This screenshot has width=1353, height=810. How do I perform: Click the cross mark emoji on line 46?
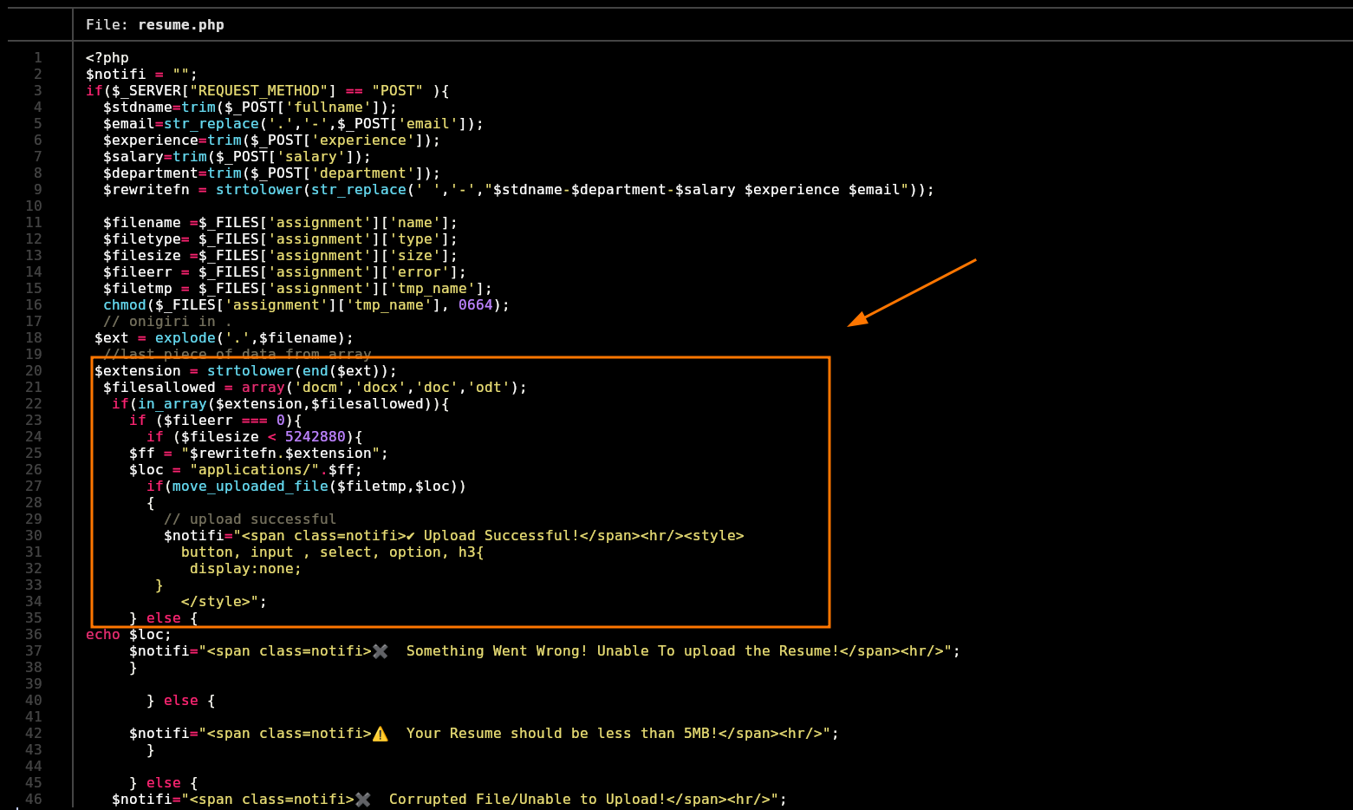point(363,800)
